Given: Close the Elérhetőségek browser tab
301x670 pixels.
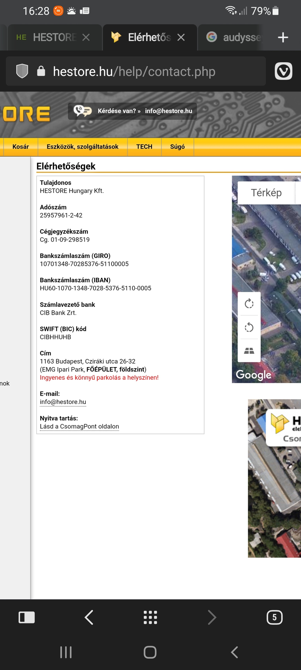Looking at the screenshot, I should pos(181,37).
